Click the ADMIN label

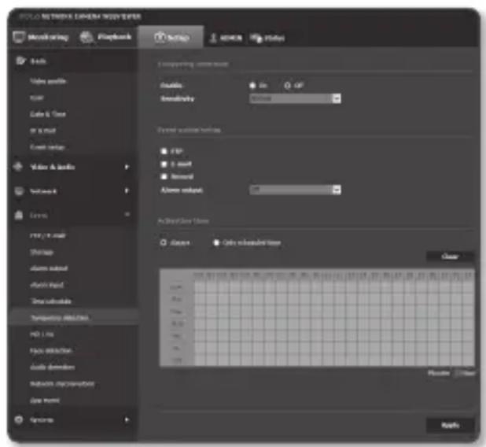[231, 38]
